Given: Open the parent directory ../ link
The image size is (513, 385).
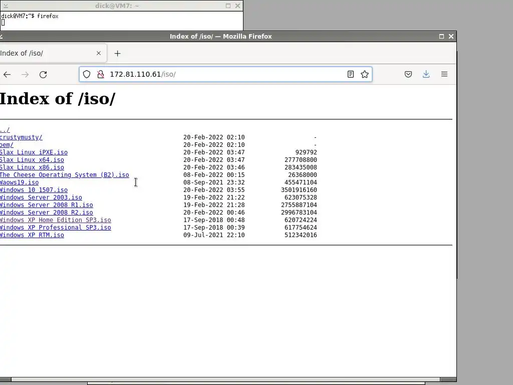Looking at the screenshot, I should click(x=5, y=130).
